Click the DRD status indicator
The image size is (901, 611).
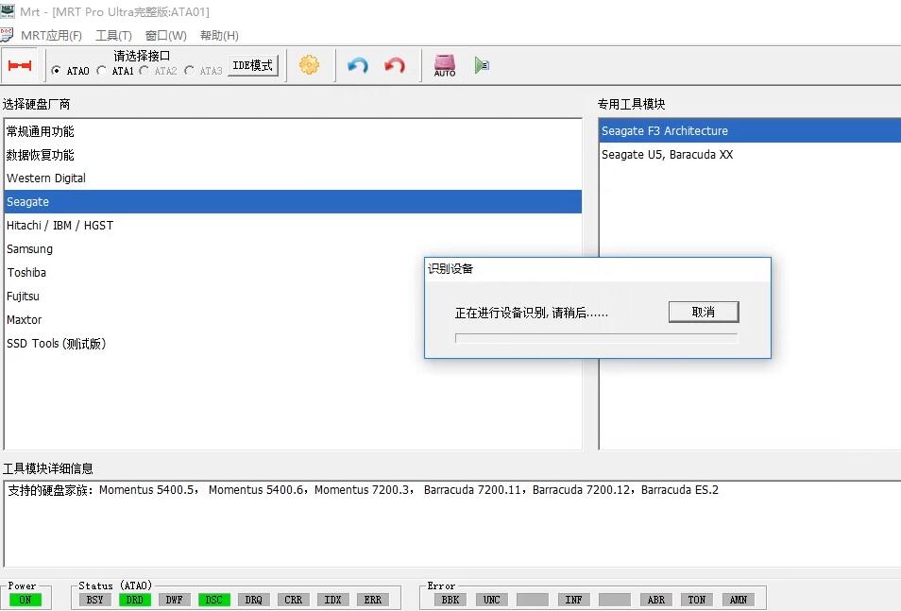(x=134, y=600)
